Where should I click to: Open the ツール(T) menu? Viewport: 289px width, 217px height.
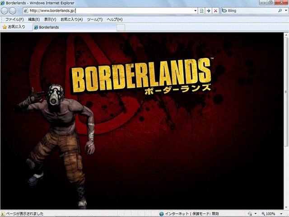(95, 19)
